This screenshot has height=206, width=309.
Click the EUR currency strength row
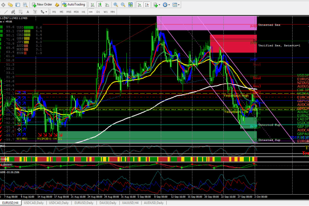[x=29, y=53]
